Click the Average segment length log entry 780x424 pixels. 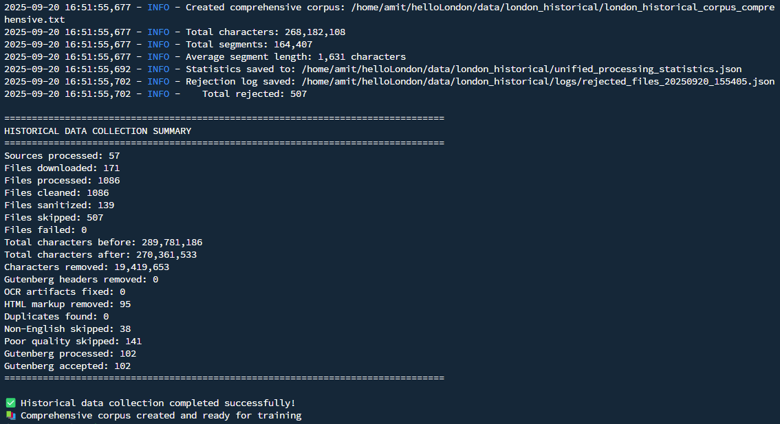(x=296, y=57)
